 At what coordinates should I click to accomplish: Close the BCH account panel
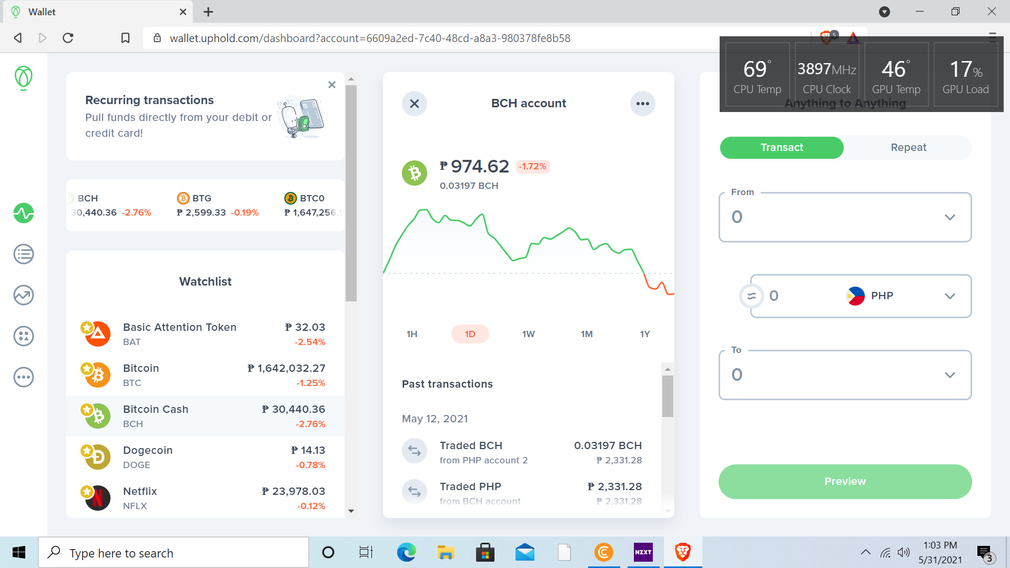[x=415, y=104]
